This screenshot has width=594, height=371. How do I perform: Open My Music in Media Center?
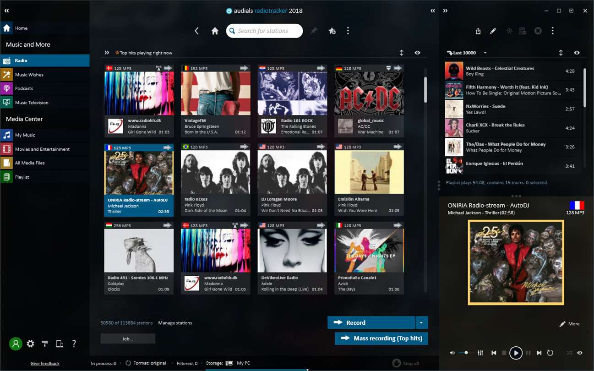[x=44, y=135]
